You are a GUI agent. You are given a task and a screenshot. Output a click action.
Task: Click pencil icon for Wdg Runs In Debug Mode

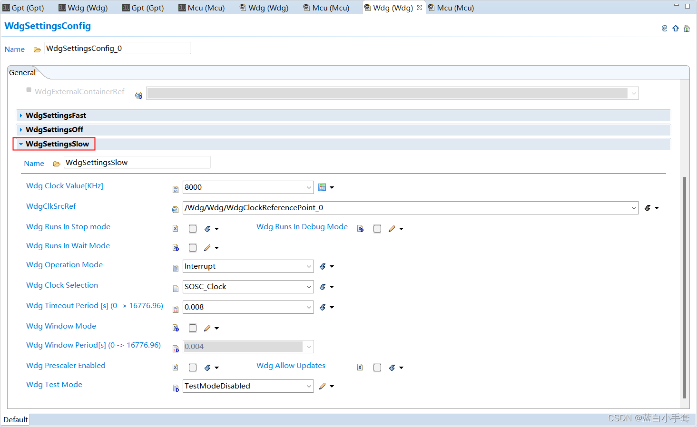[392, 229]
